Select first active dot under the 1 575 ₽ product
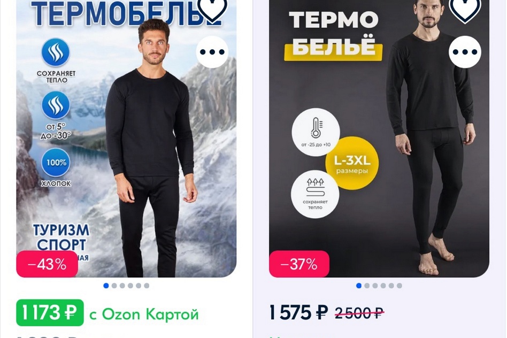The height and width of the screenshot is (338, 507). point(358,286)
